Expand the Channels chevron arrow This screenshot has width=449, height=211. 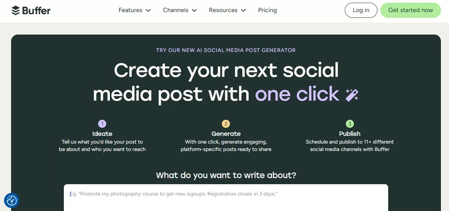pos(194,10)
